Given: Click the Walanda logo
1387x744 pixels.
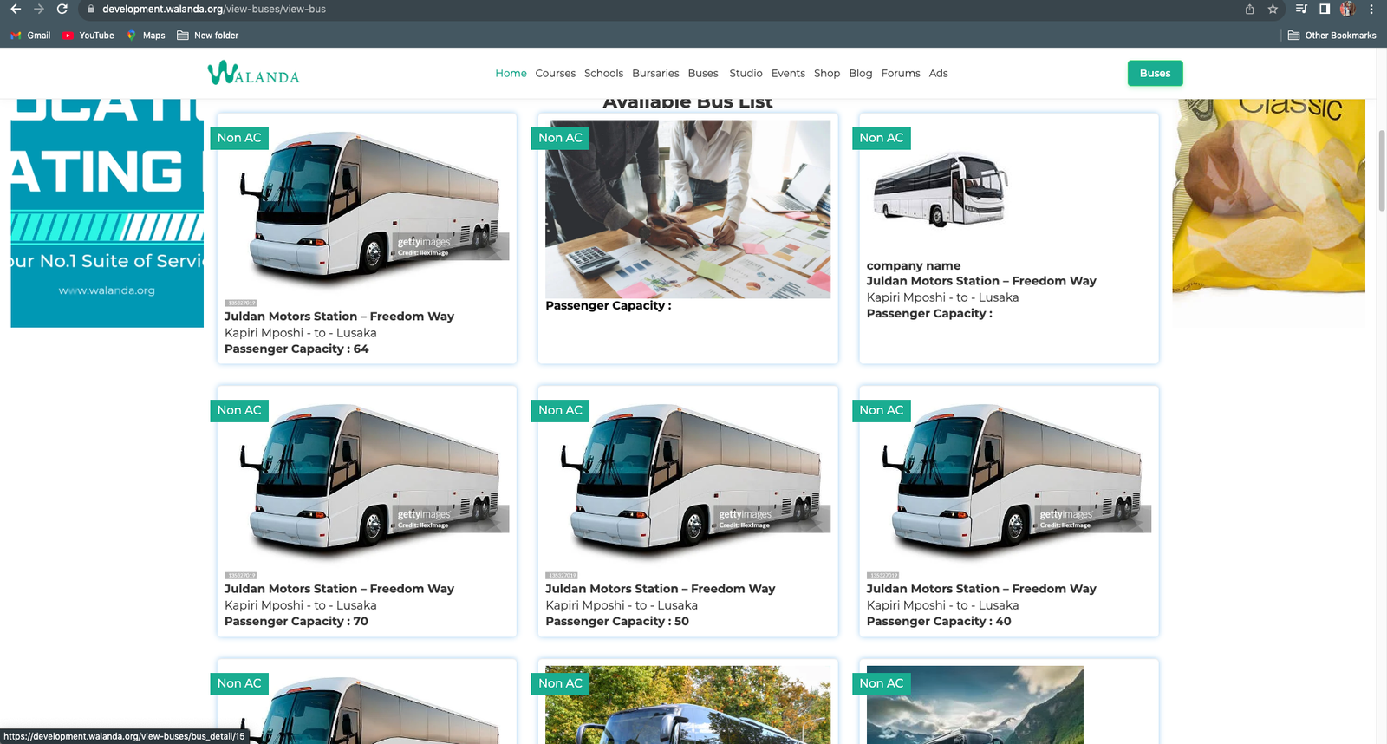Looking at the screenshot, I should [x=253, y=74].
